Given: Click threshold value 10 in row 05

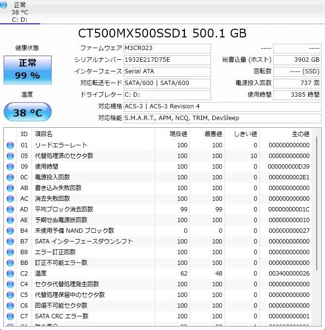Looking at the screenshot, I should tap(254, 156).
